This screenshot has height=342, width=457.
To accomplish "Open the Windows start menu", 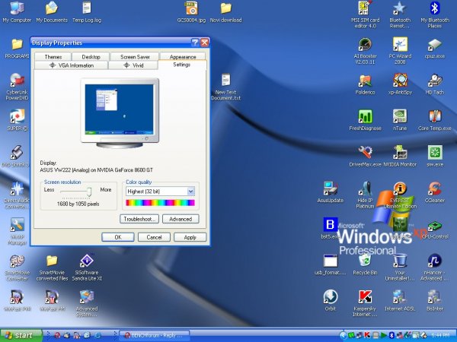I will 21,335.
